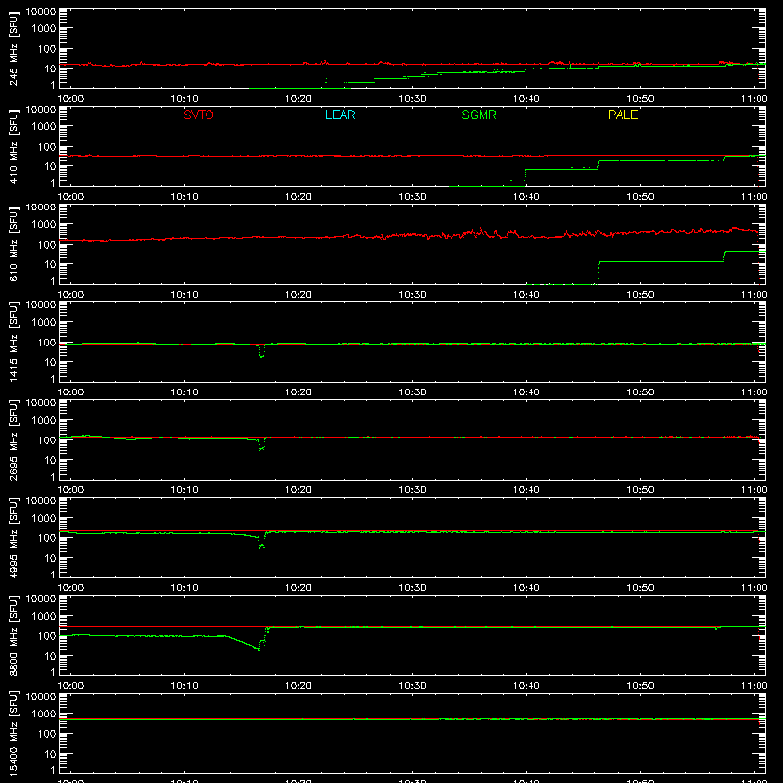Select the 4995 MHz [SFU] axis label

(13, 537)
